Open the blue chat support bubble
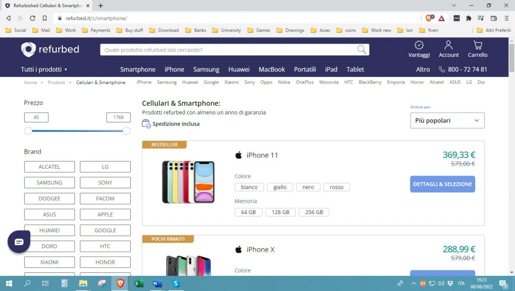Viewport: 515px width, 291px height. coord(19,242)
